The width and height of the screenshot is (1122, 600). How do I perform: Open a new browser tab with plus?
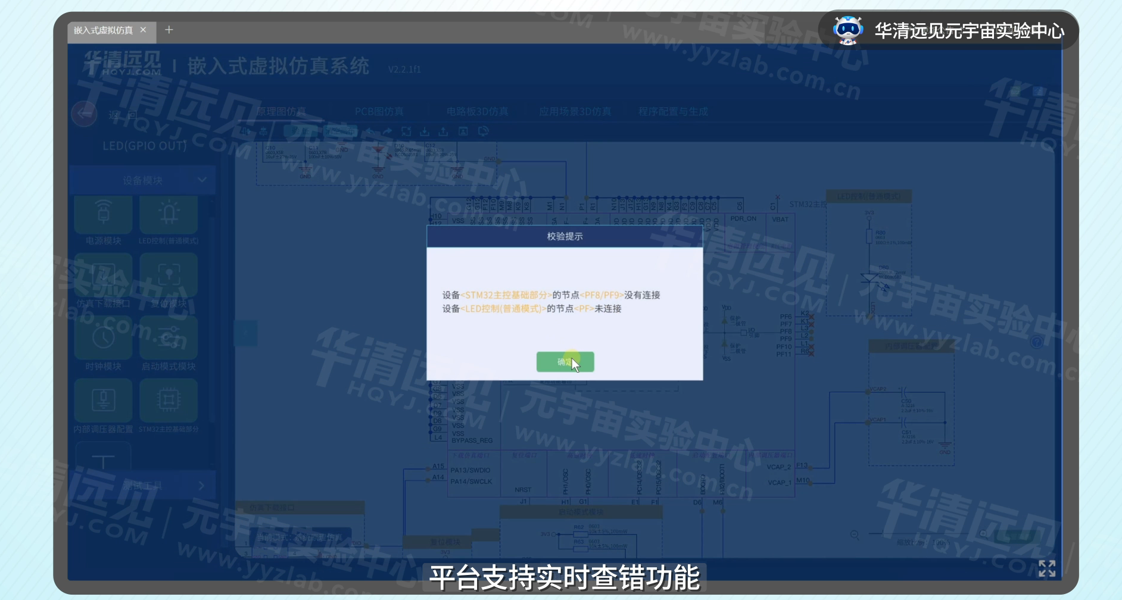click(169, 30)
